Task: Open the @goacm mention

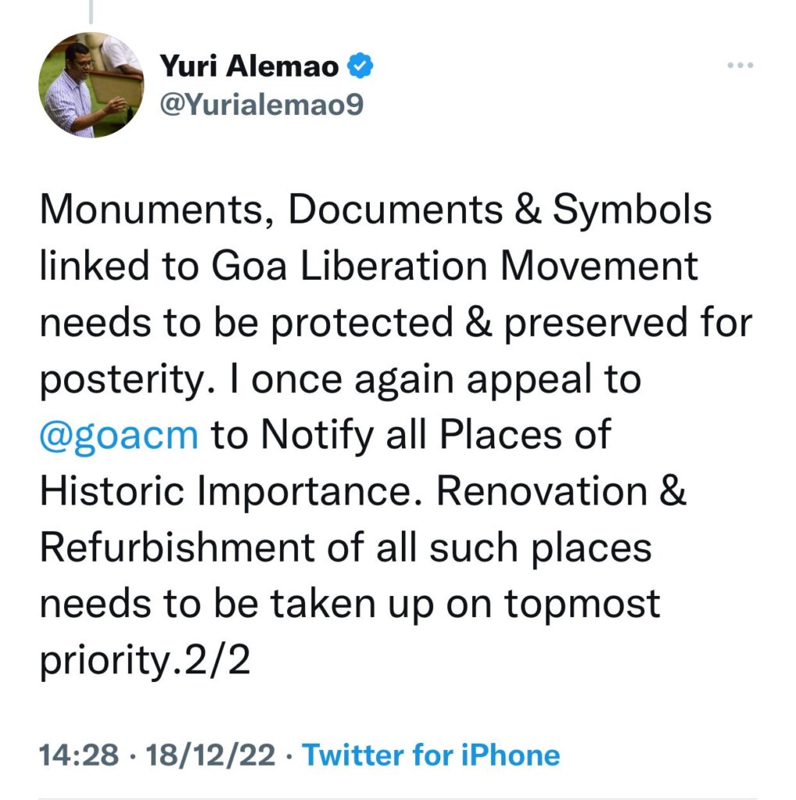Action: (119, 434)
